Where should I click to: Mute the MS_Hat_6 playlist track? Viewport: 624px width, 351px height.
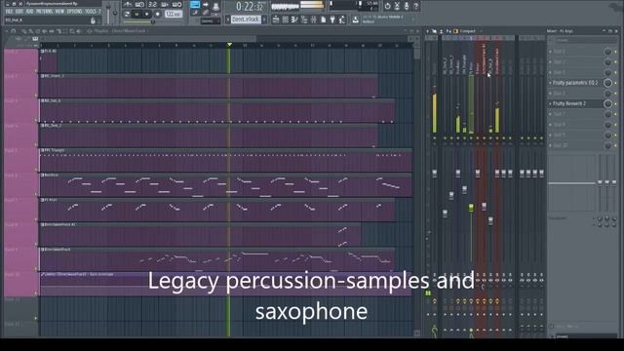point(35,120)
